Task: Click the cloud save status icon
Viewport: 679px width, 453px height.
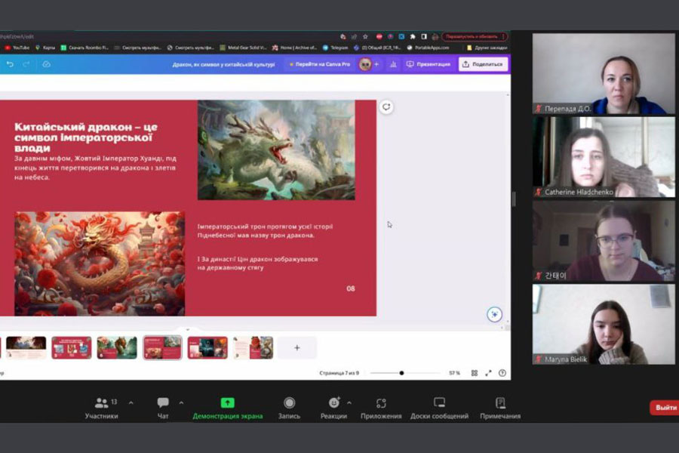Action: point(46,64)
